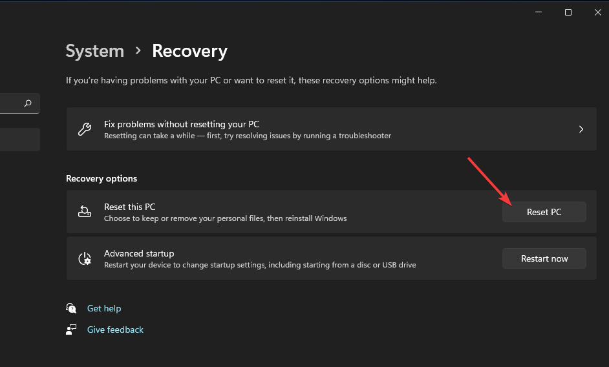Click the wrench troubleshooter icon
609x367 pixels.
85,129
